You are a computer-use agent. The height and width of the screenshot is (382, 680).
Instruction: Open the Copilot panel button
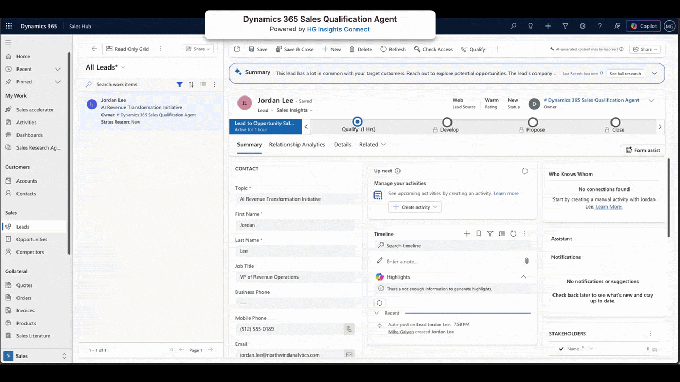coord(643,26)
